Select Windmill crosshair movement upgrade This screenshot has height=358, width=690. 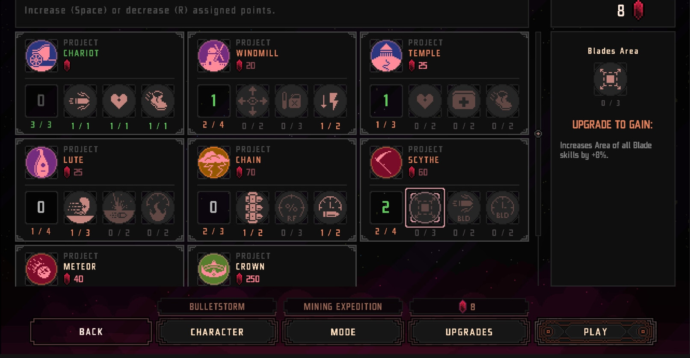[x=252, y=101]
